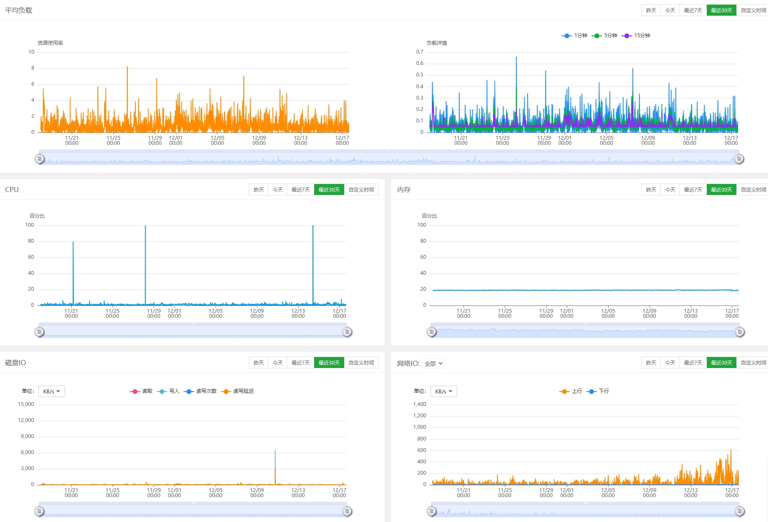The height and width of the screenshot is (522, 768).
Task: Grab the left zoom handle under 网络IO chart
Action: tap(431, 511)
